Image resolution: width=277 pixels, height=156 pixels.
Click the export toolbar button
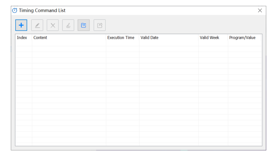100,25
